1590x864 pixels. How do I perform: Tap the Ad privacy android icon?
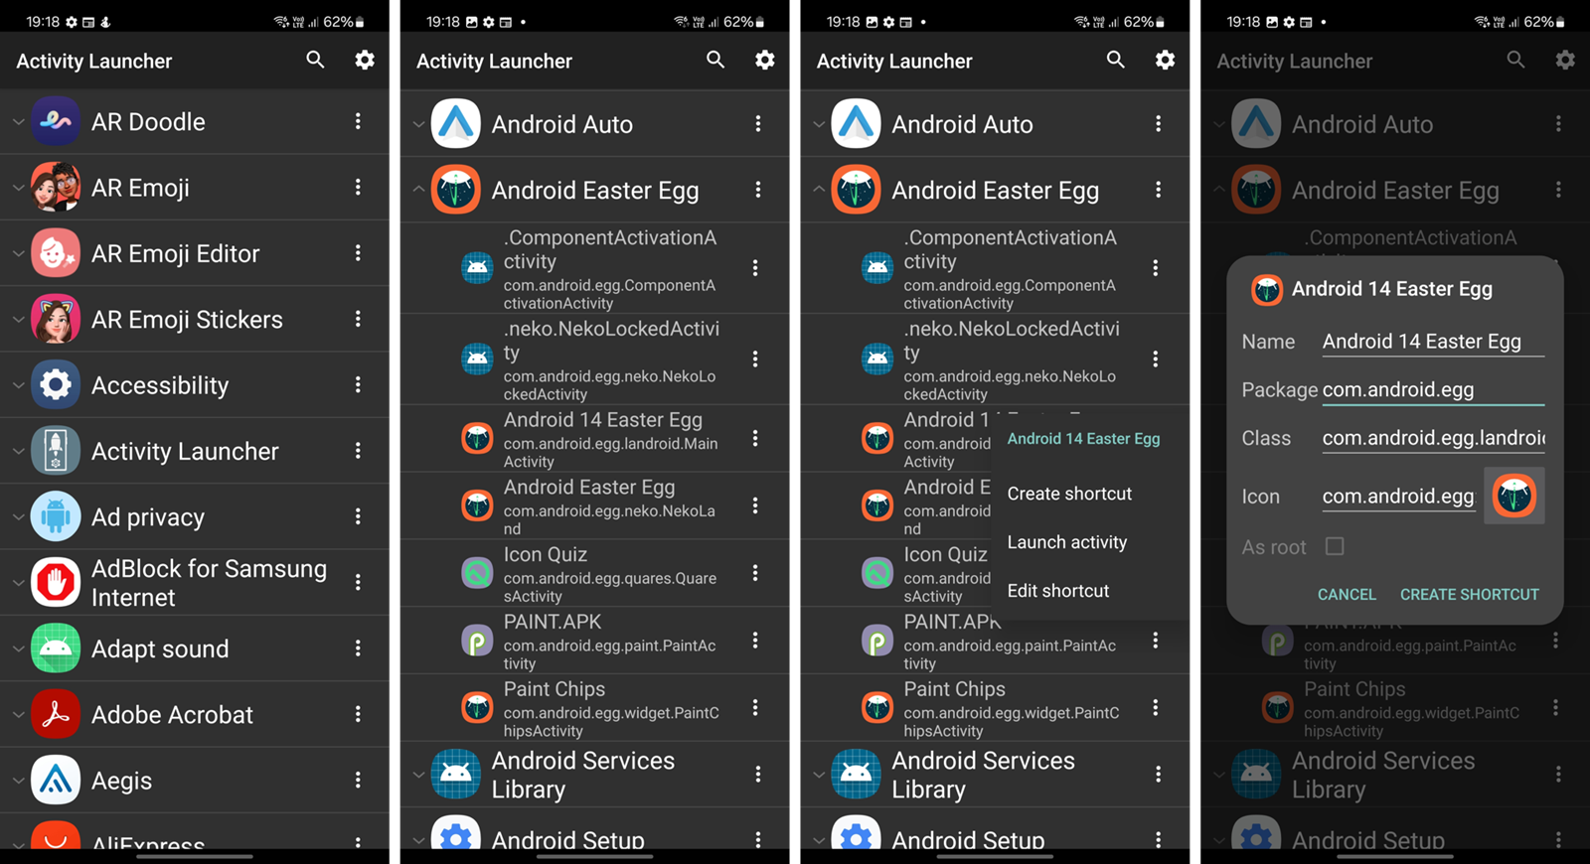56,516
